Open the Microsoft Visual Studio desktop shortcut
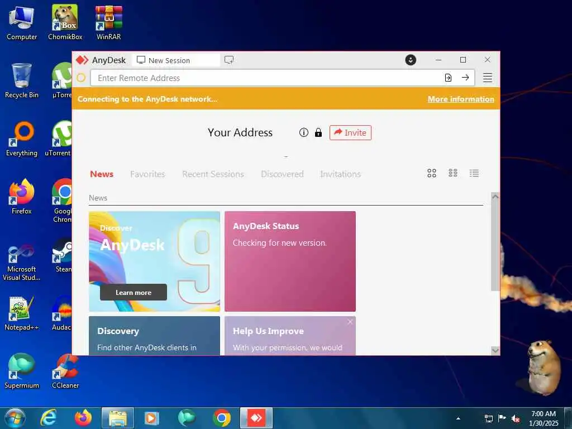Viewport: 572px width, 429px height. pos(22,262)
